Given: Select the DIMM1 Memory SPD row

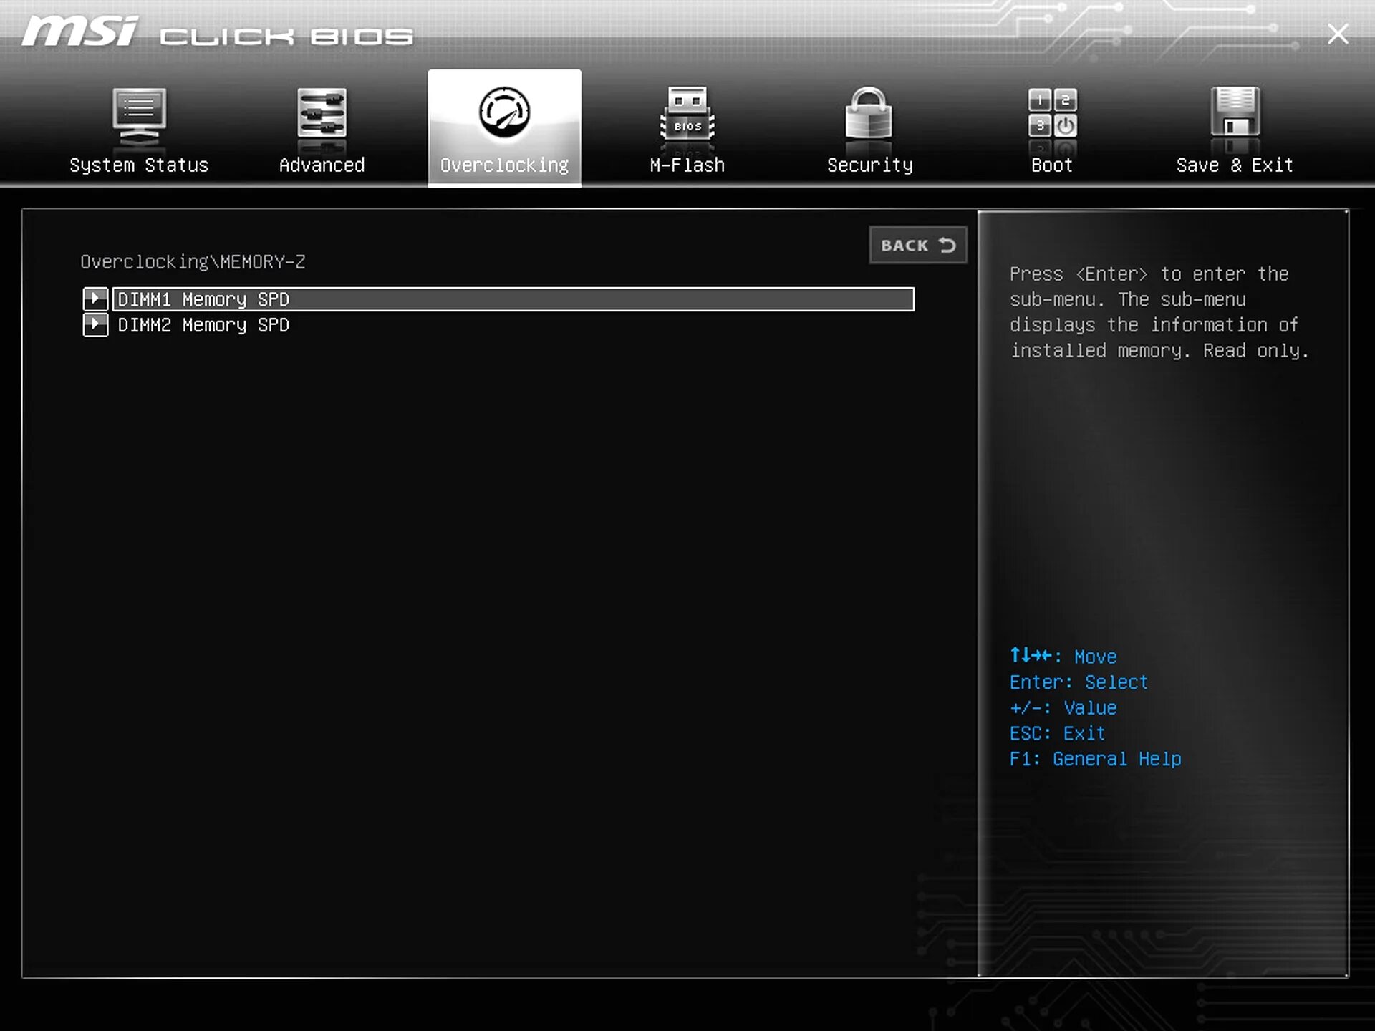Looking at the screenshot, I should (513, 299).
